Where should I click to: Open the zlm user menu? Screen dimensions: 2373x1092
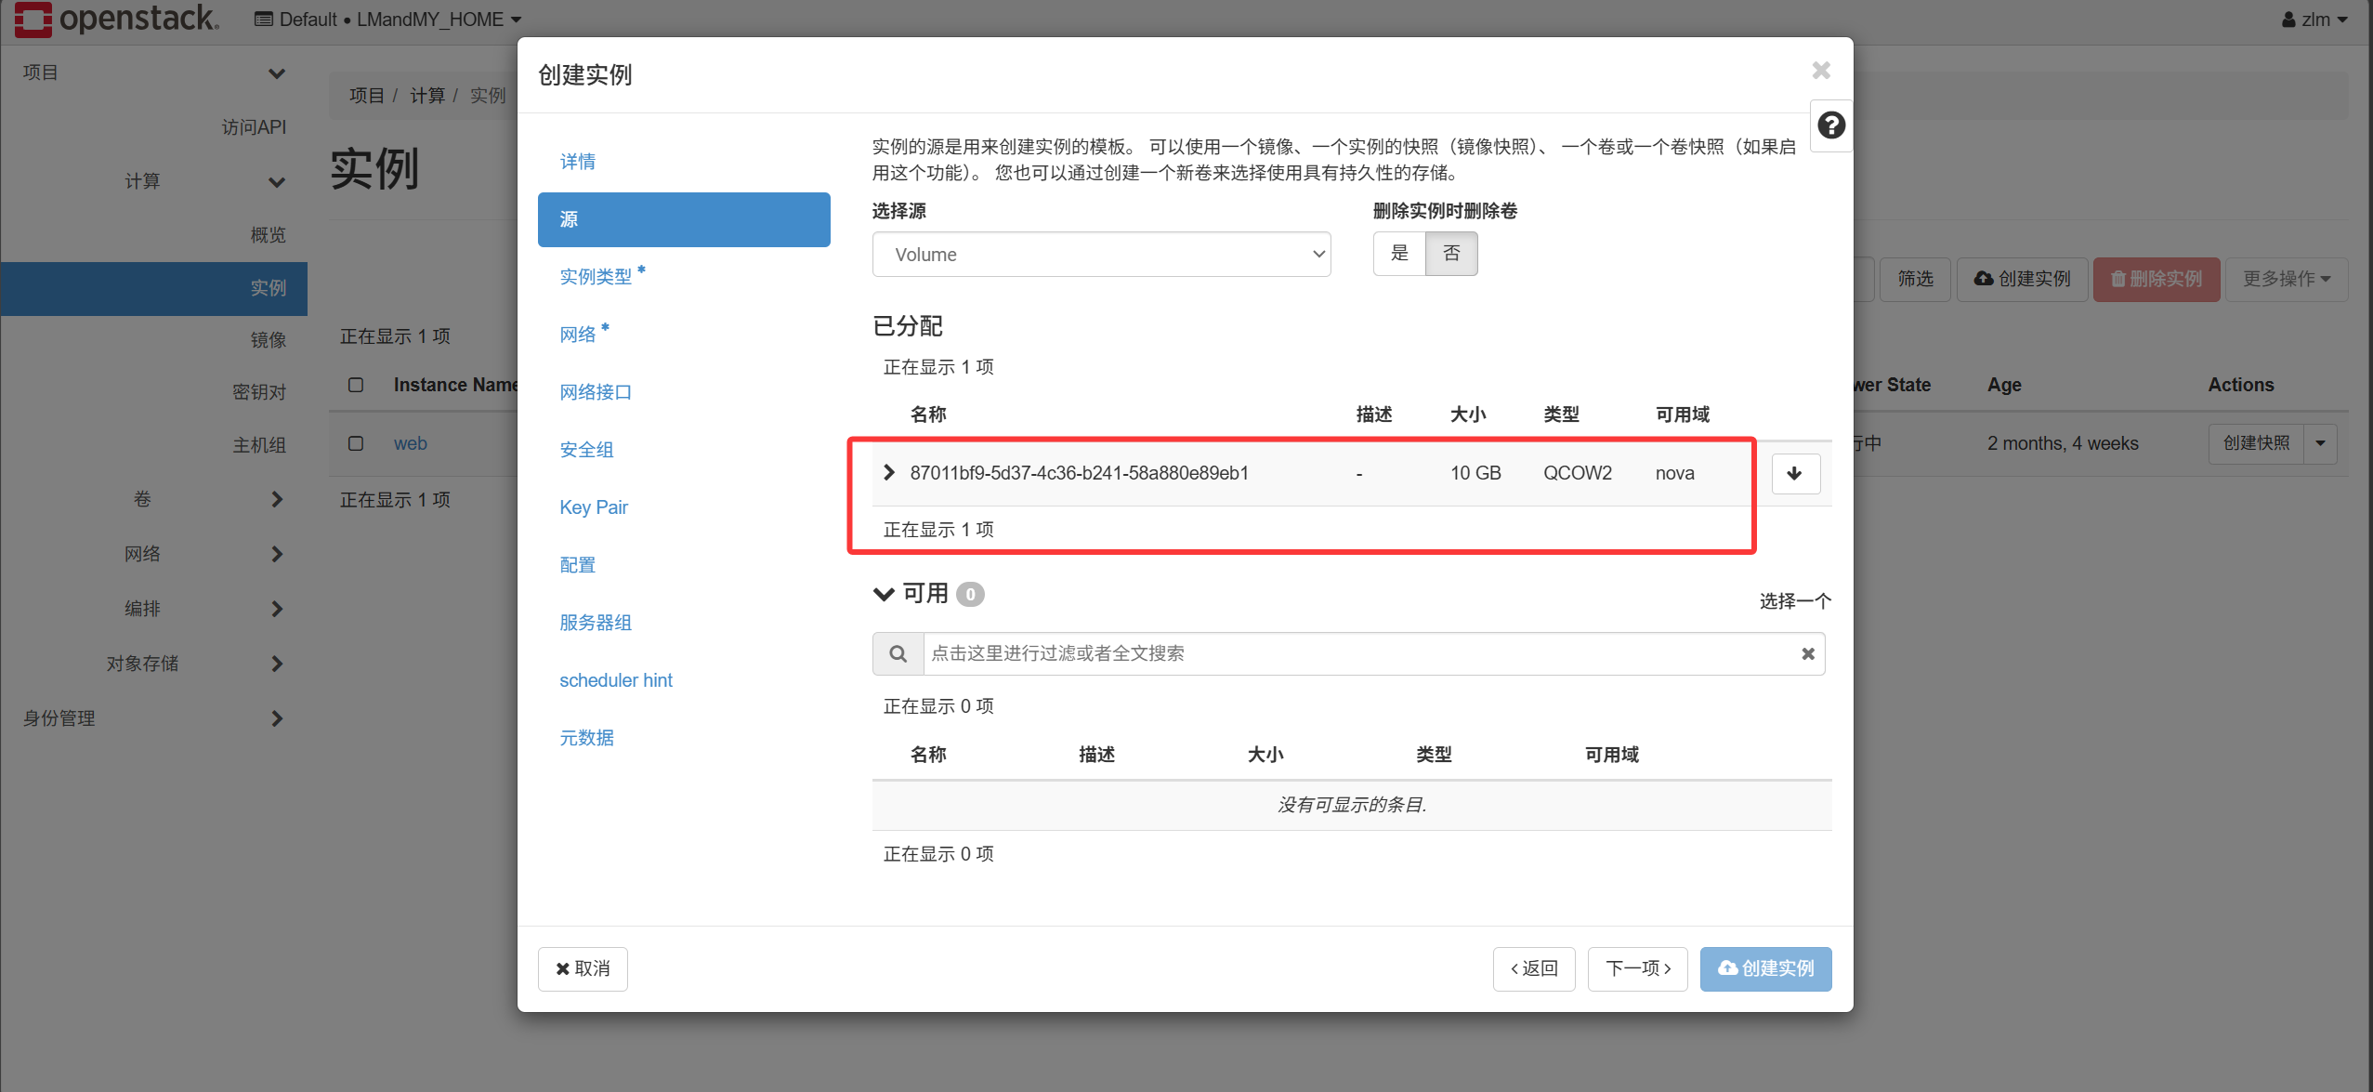(x=2314, y=20)
